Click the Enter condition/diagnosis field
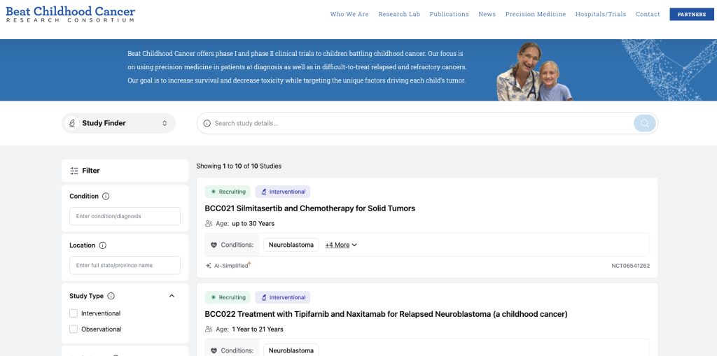Screen dimensions: 717x356 [125, 216]
